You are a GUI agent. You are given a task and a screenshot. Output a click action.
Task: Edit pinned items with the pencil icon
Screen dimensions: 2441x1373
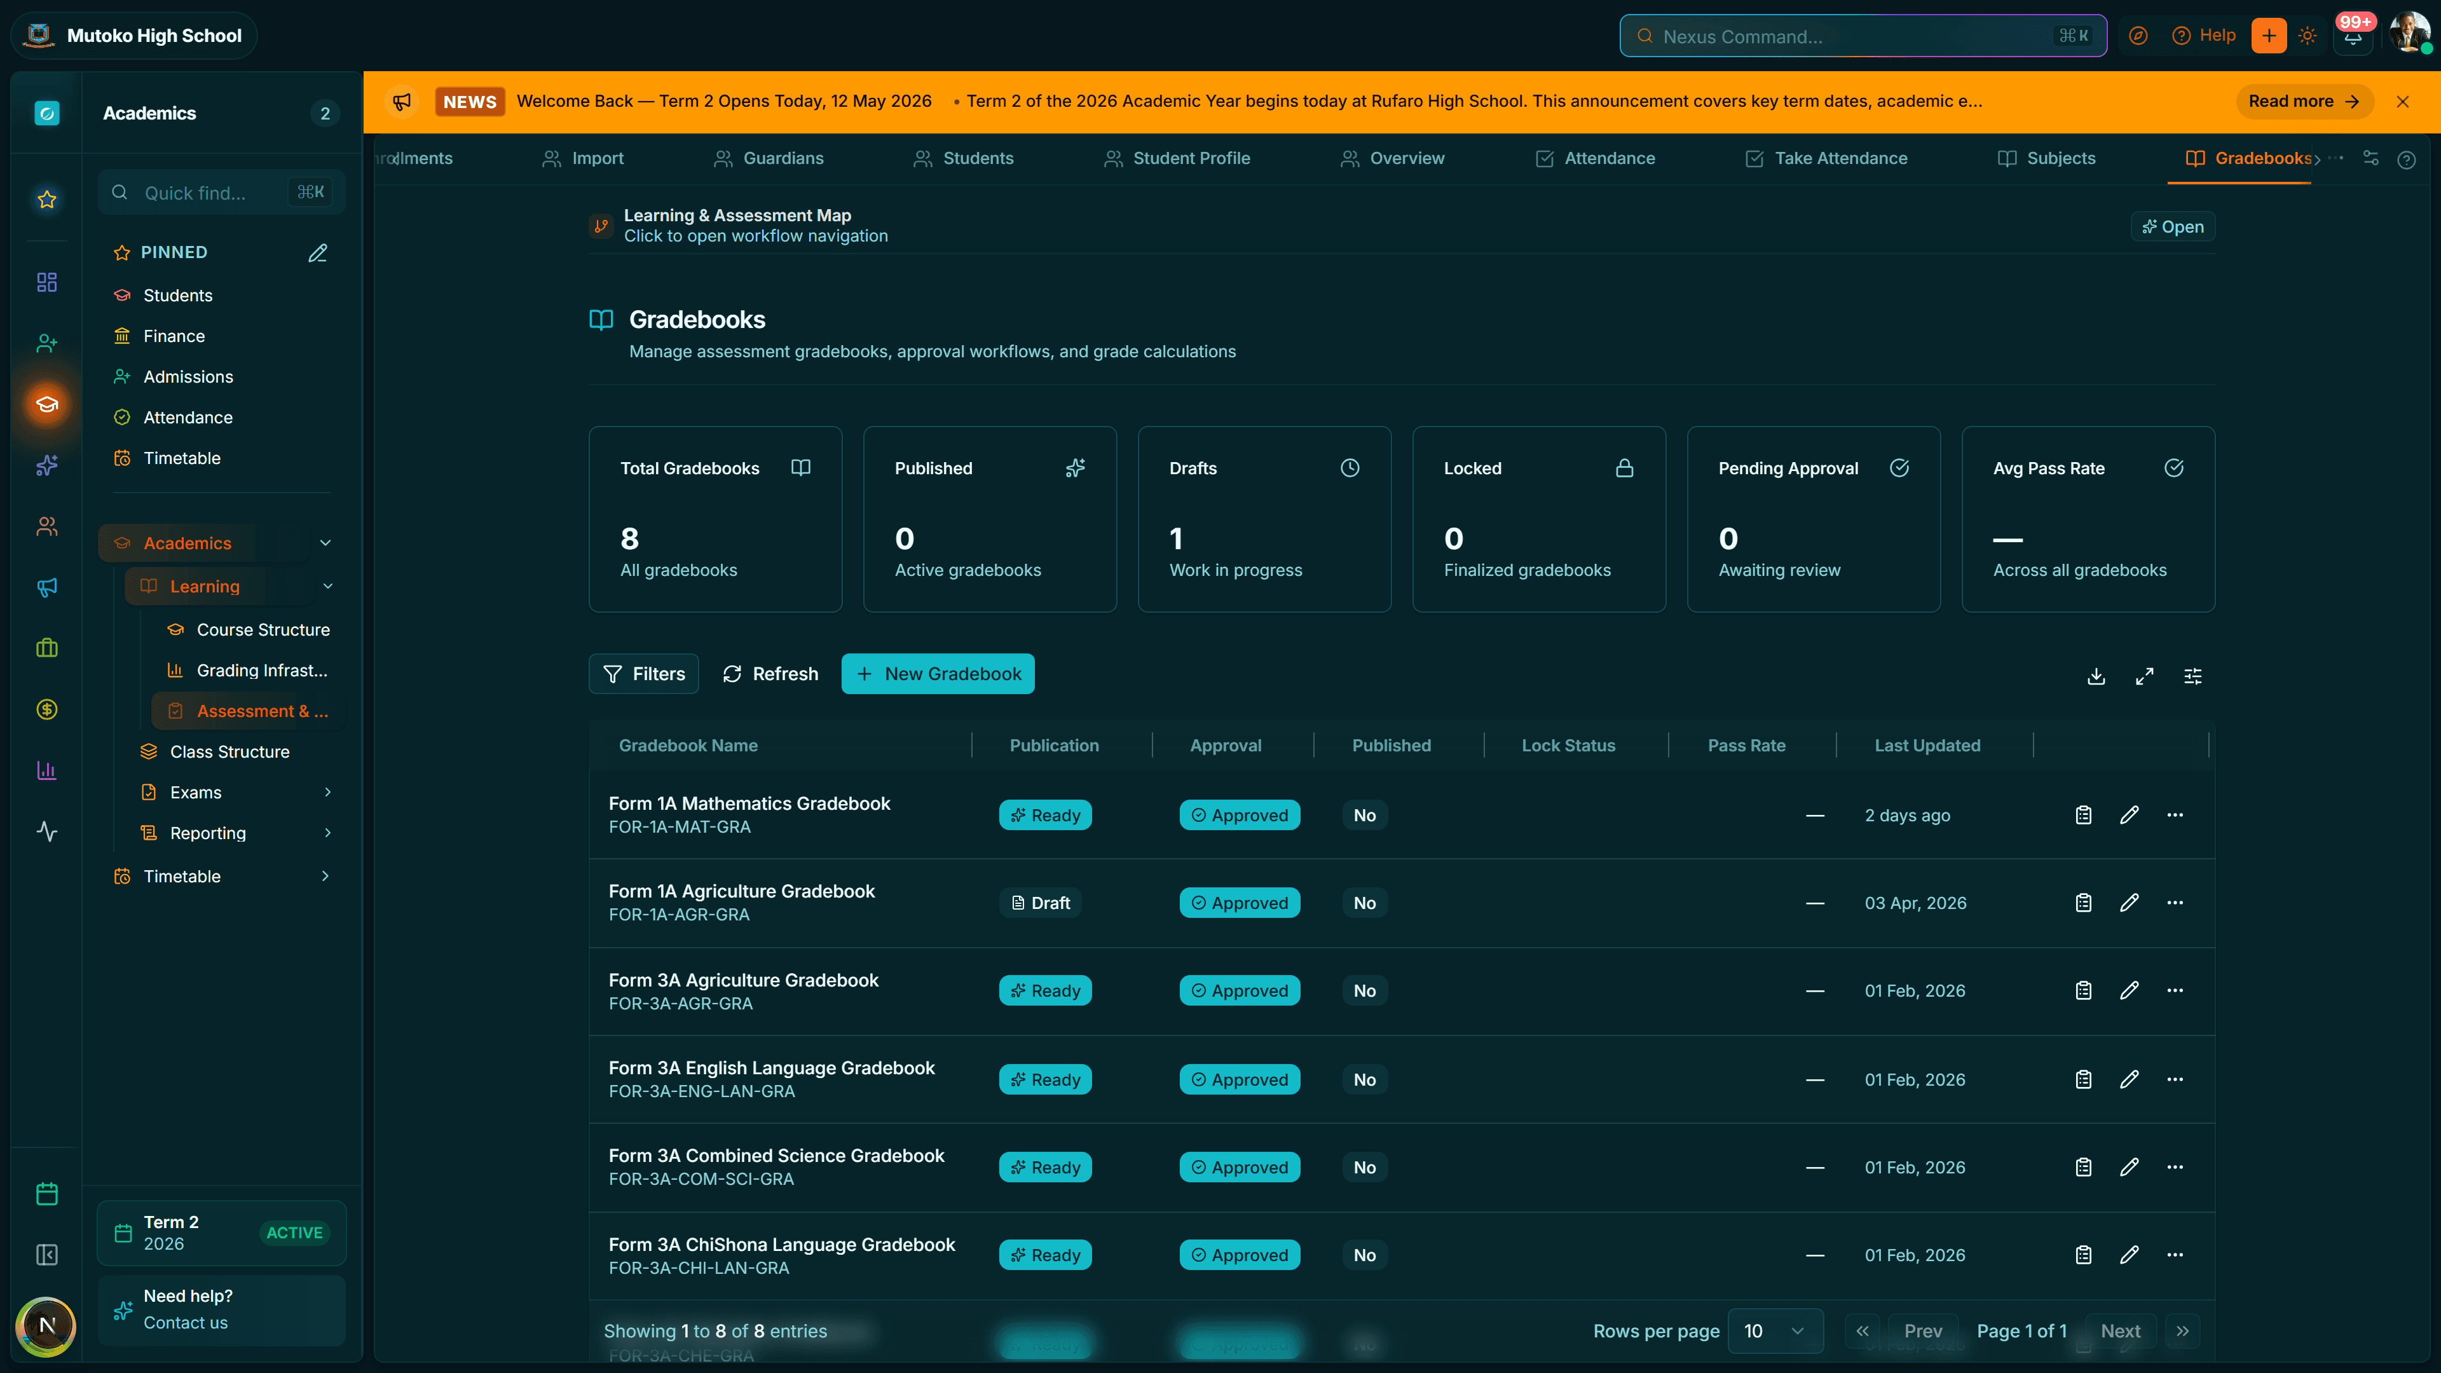(x=317, y=253)
